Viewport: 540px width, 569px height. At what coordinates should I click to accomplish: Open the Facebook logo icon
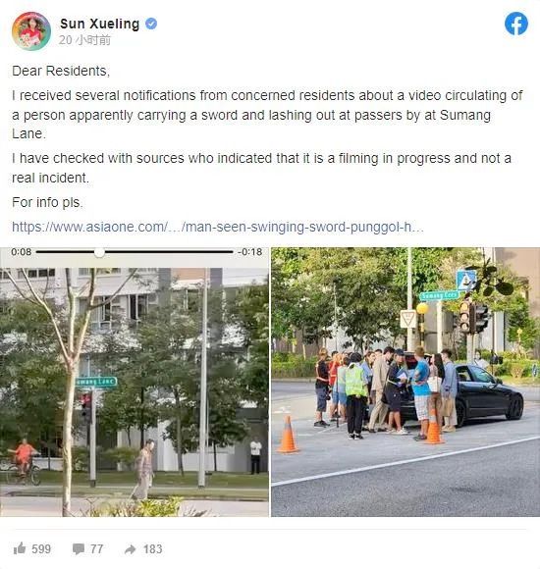516,24
